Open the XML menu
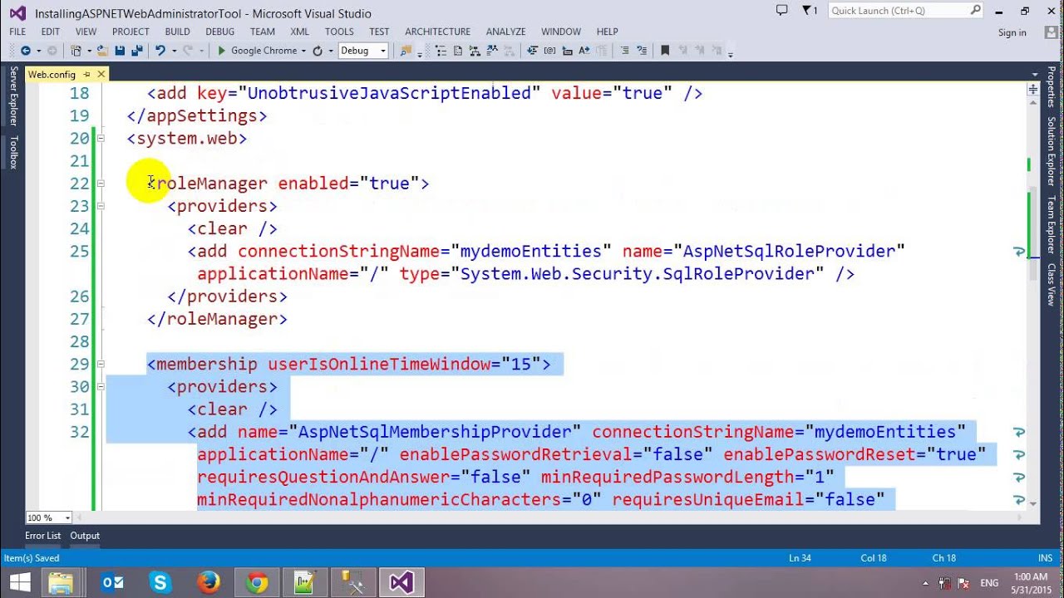The image size is (1064, 598). [x=300, y=32]
